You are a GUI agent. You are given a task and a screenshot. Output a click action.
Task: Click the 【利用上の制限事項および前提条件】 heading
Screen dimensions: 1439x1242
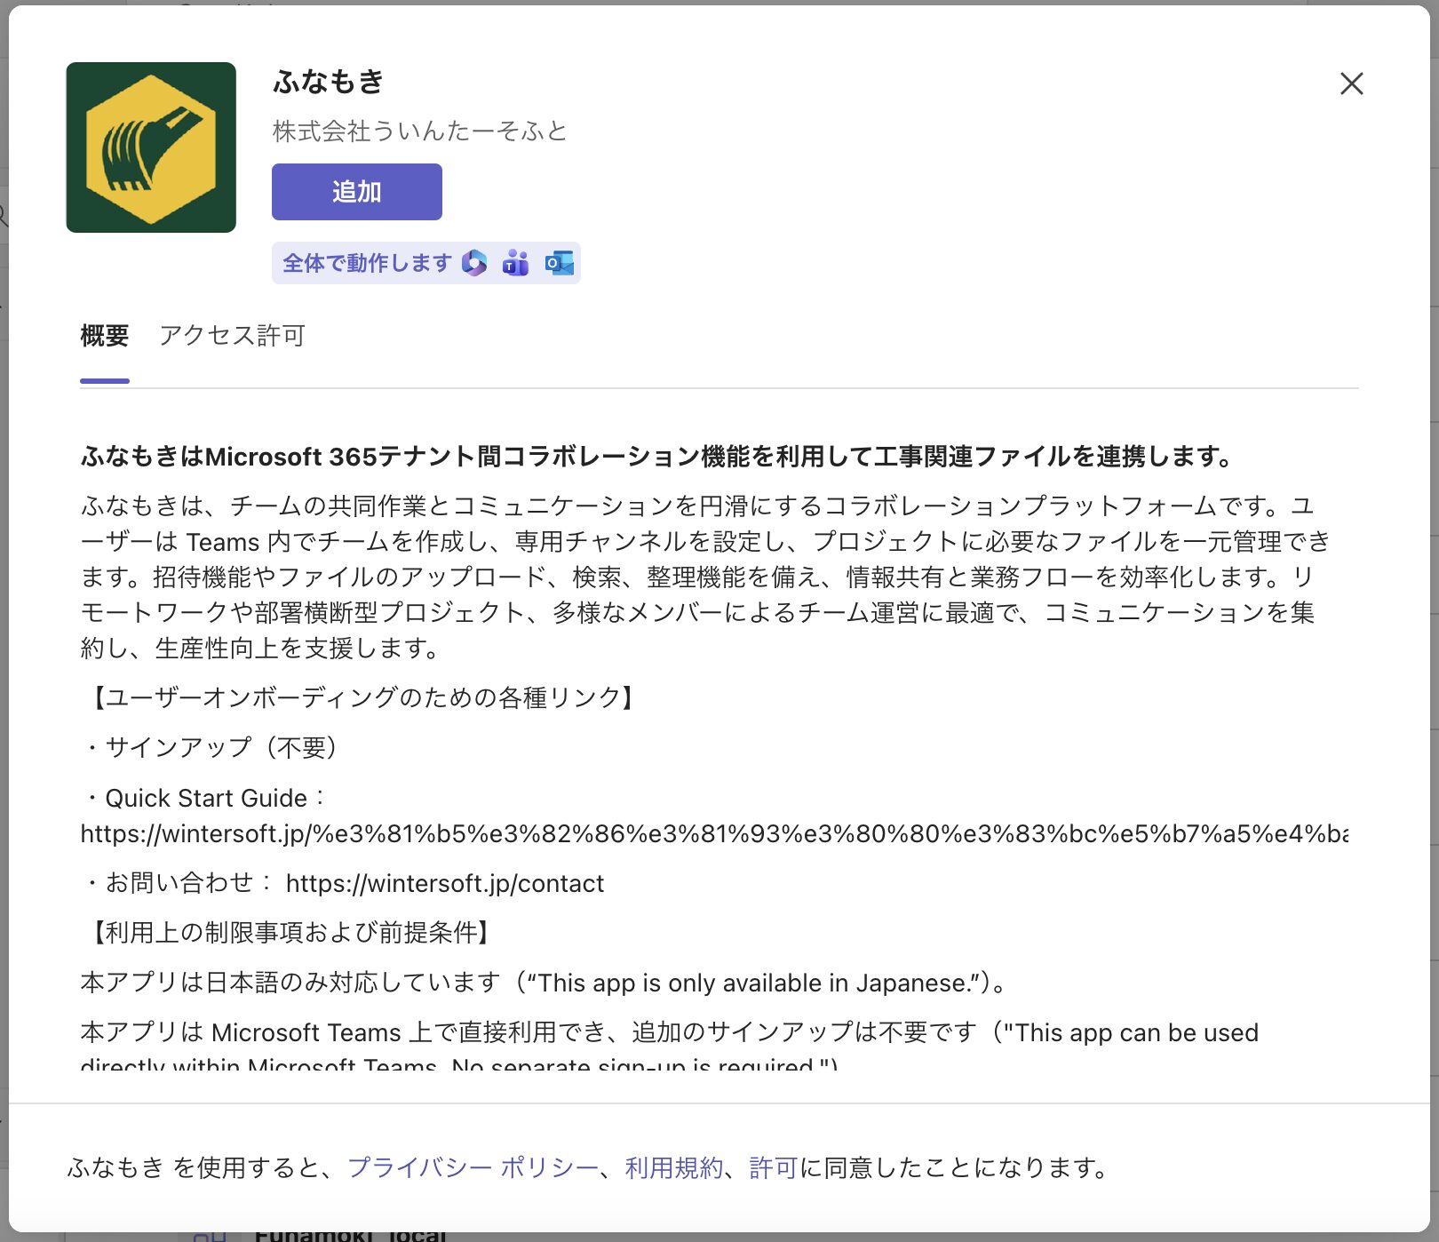click(289, 932)
